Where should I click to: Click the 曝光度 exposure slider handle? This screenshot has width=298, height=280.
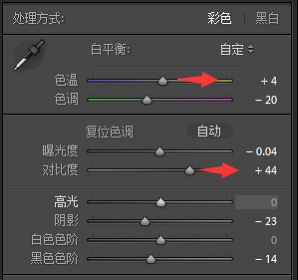160,151
